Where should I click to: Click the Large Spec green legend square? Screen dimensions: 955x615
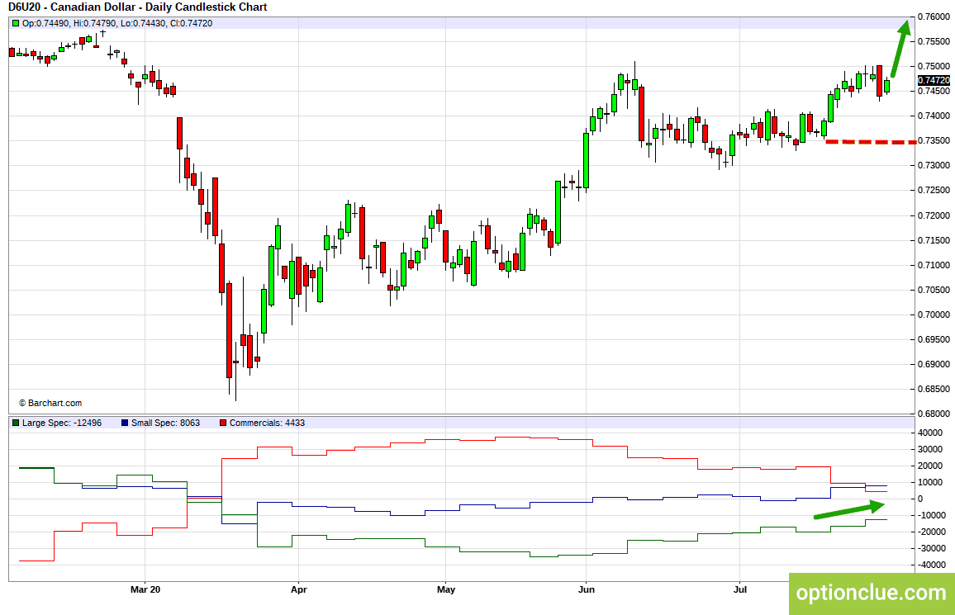pyautogui.click(x=16, y=423)
